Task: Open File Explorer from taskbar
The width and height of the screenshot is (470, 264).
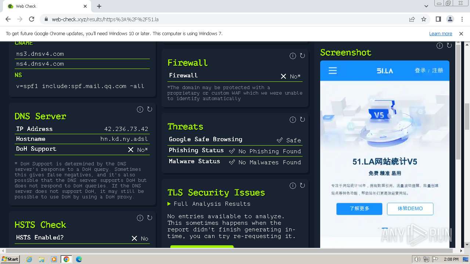Action: coord(41,259)
